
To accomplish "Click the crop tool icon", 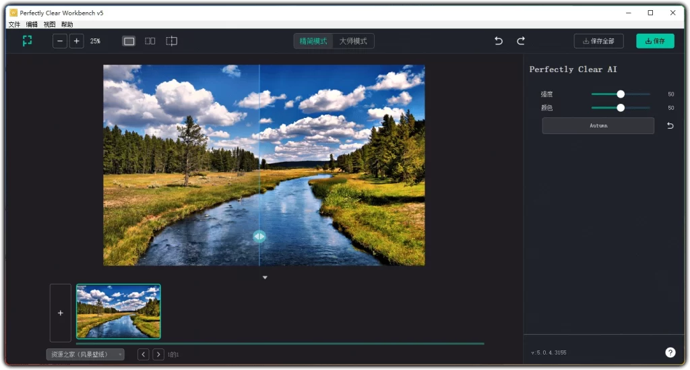I will 27,41.
